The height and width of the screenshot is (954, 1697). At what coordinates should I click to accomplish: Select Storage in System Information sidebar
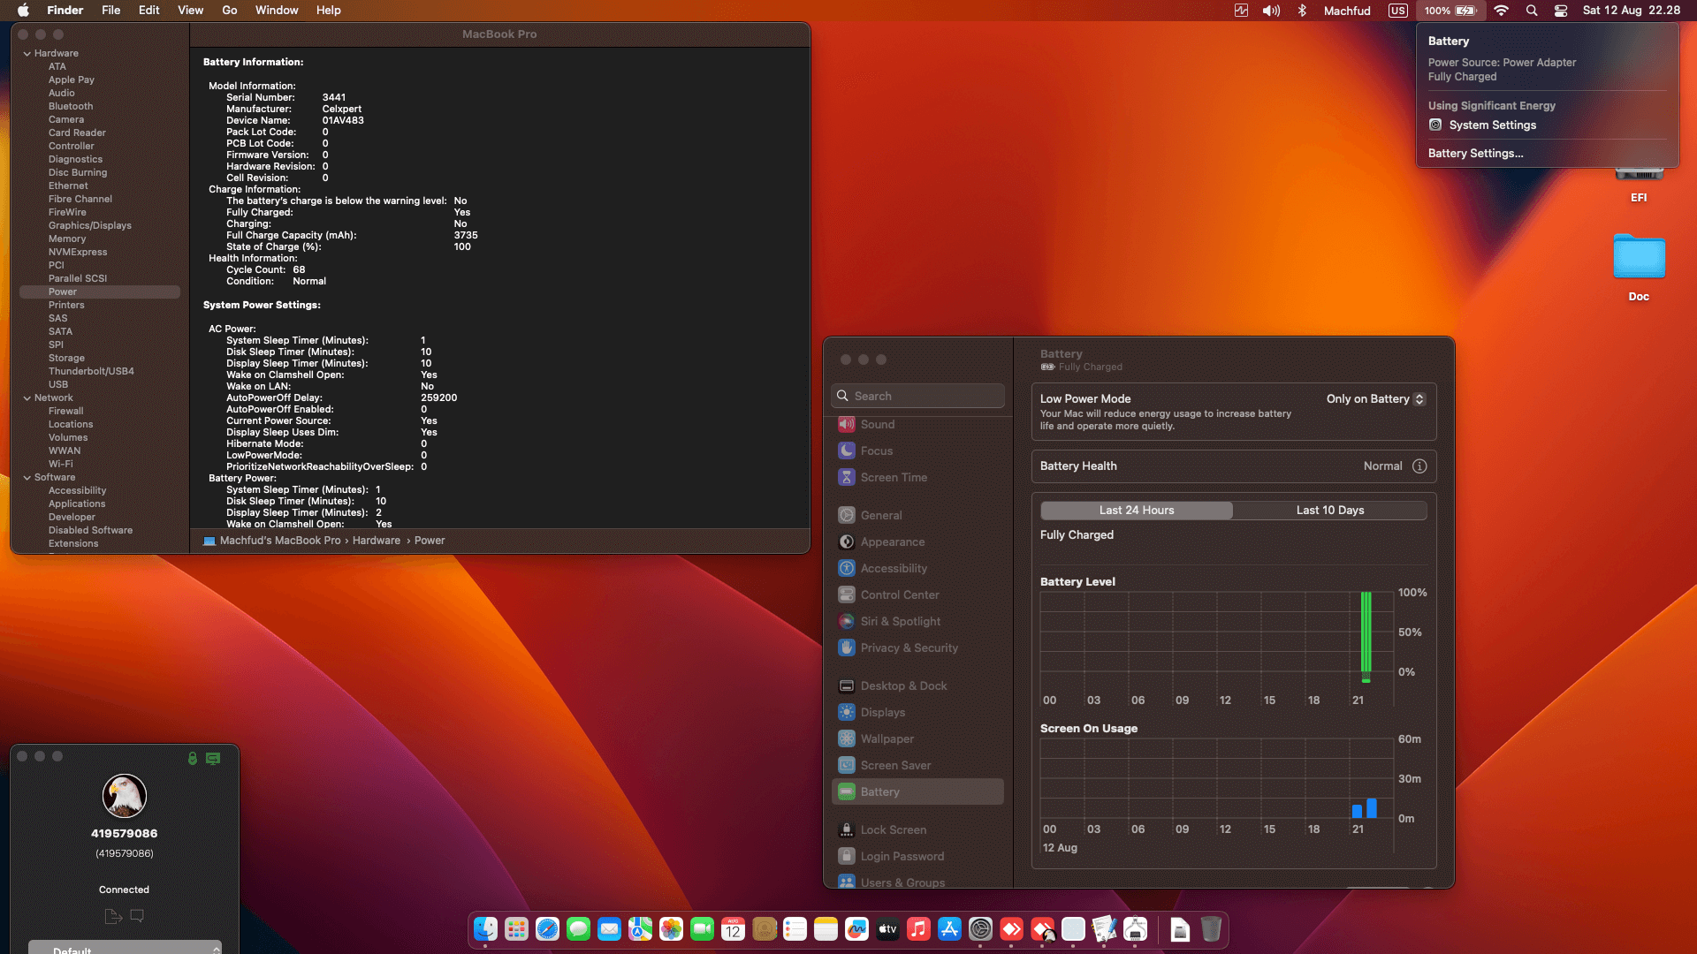(66, 359)
